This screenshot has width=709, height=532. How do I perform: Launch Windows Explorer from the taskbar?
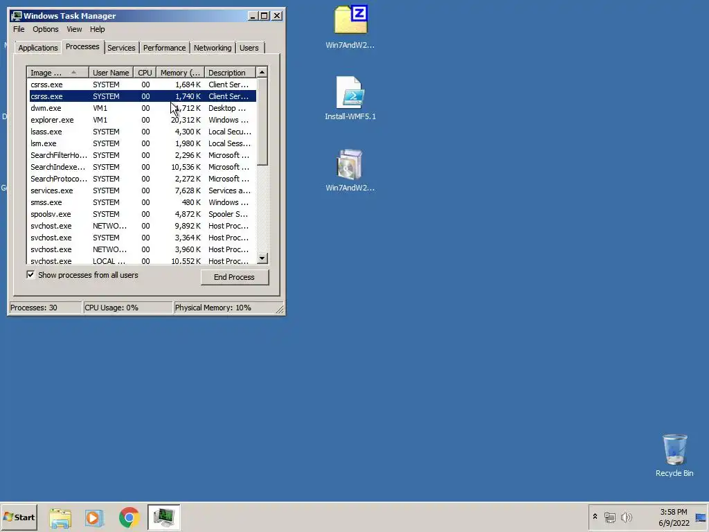[60, 517]
